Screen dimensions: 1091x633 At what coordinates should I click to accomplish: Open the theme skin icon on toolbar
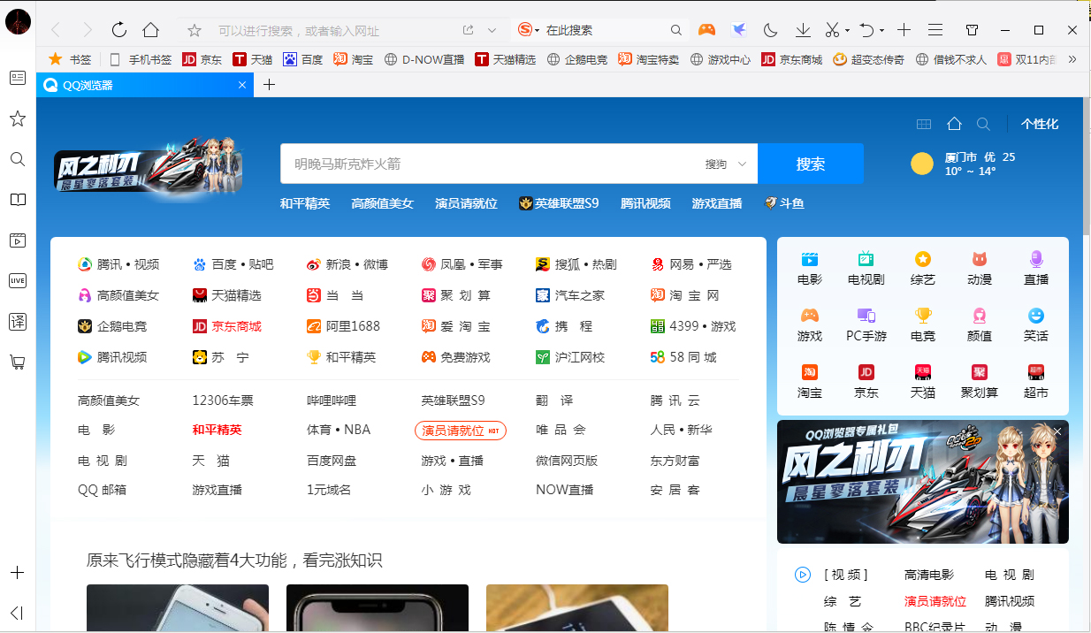pos(972,29)
